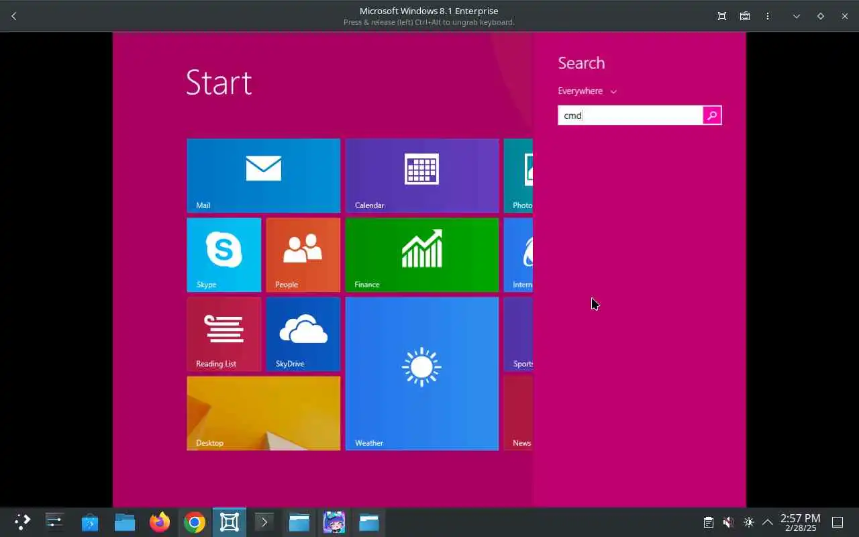
Task: Click the magnifier search button
Action: coord(712,115)
